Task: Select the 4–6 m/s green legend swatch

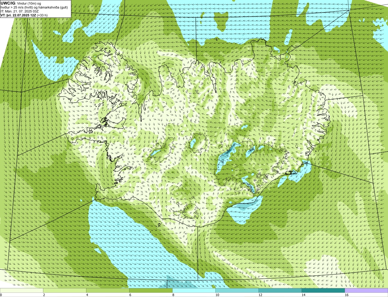Action: click(x=108, y=291)
